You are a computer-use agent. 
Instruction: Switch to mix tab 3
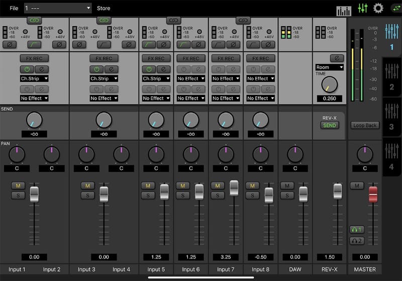pos(392,117)
